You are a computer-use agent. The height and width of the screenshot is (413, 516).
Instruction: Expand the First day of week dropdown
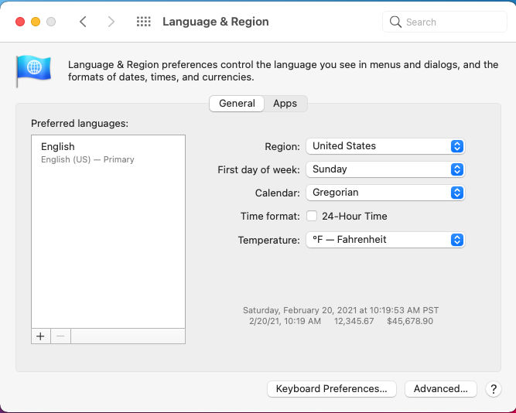click(385, 169)
